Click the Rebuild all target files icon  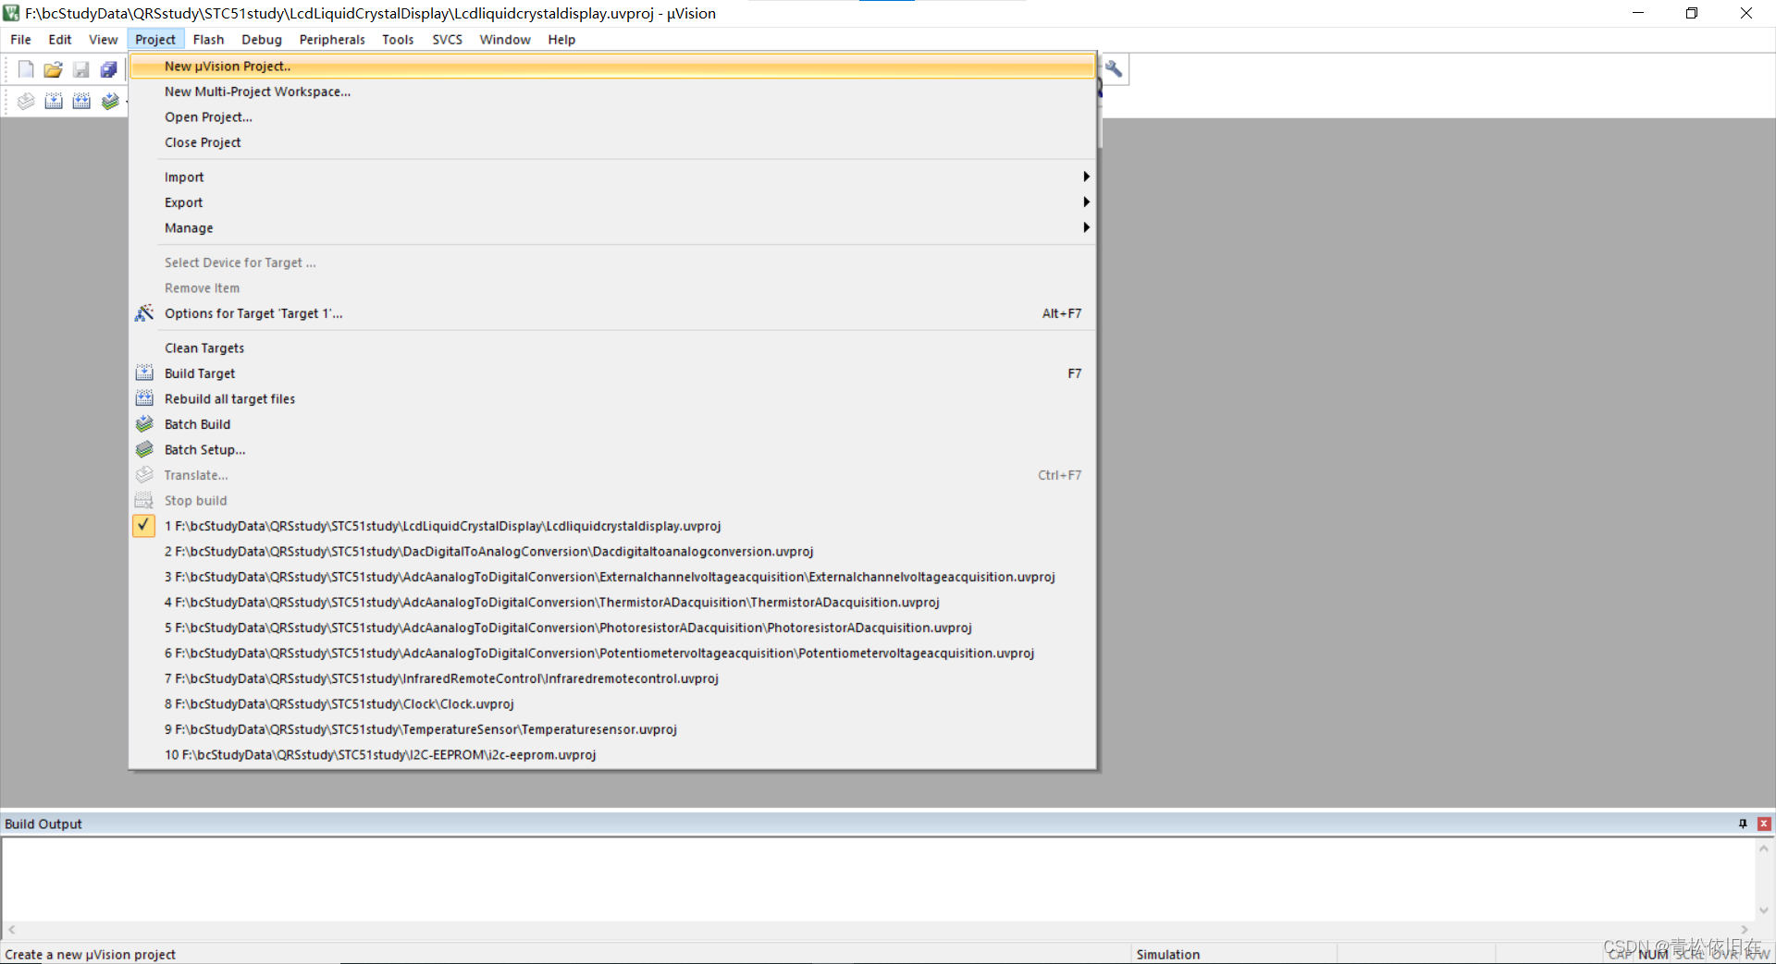pos(144,398)
